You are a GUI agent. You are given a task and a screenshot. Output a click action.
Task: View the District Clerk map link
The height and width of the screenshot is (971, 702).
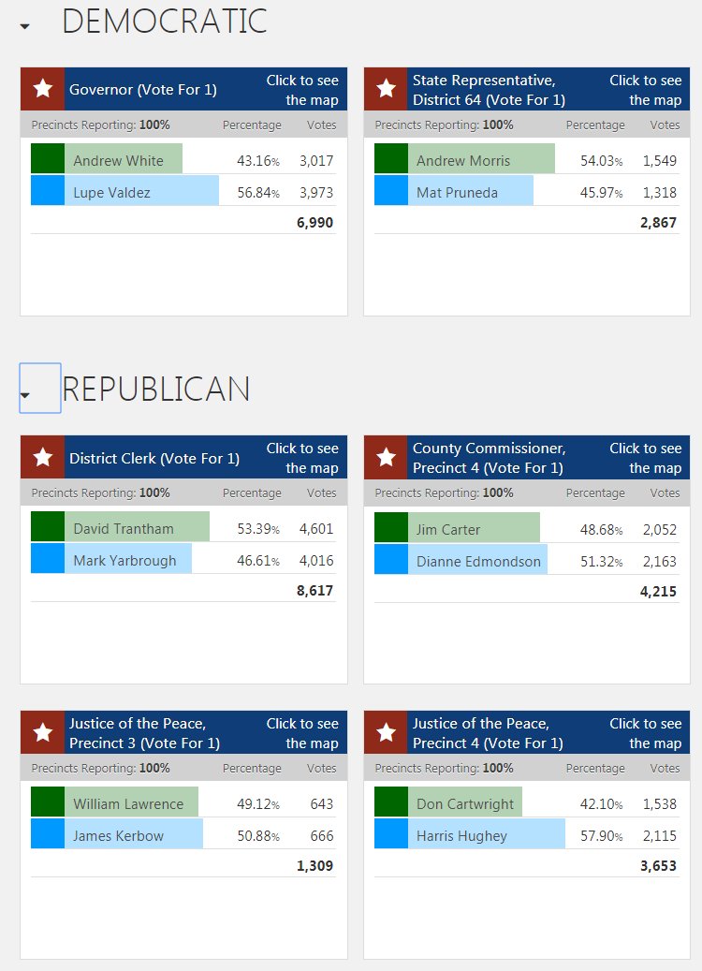[302, 458]
